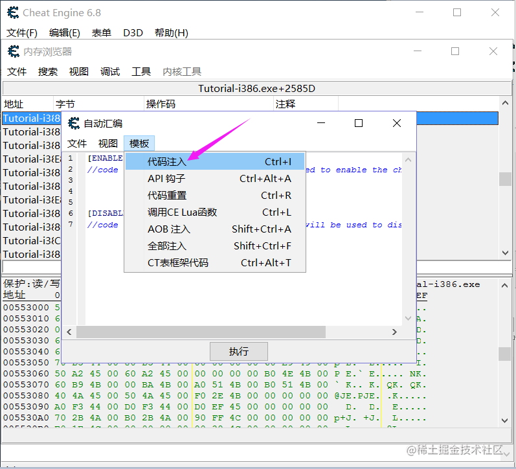Select 代码重置 menu entry
Screen dimensions: 516x469
coord(215,195)
